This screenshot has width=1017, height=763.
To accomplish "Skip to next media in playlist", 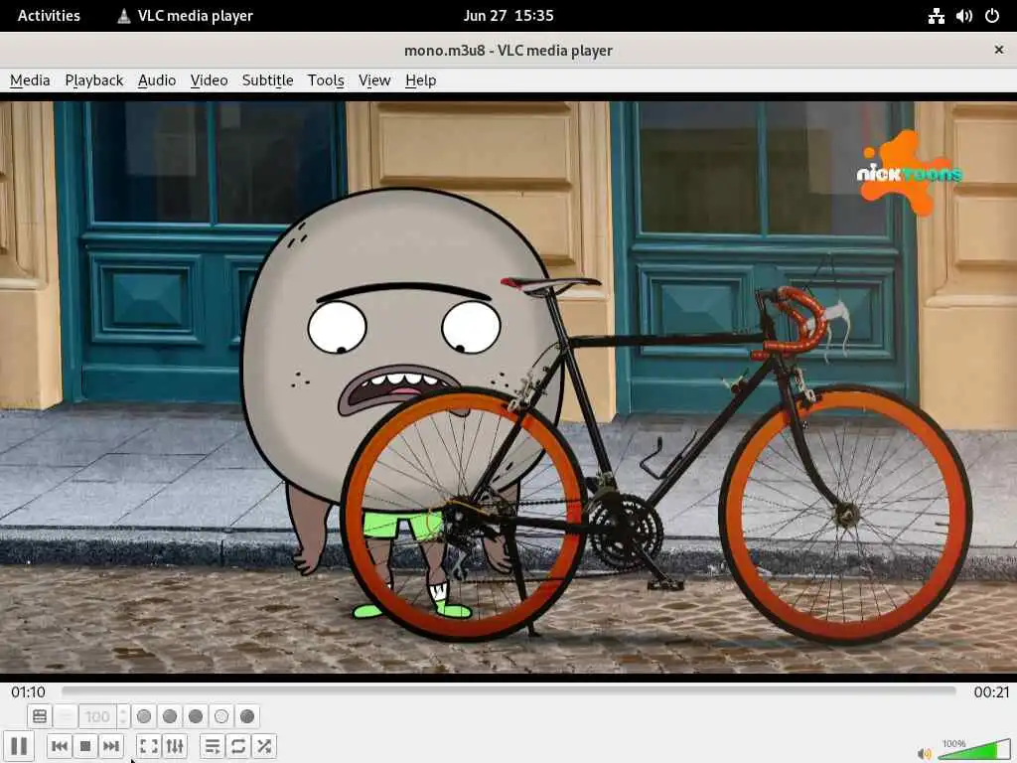I will [x=111, y=746].
